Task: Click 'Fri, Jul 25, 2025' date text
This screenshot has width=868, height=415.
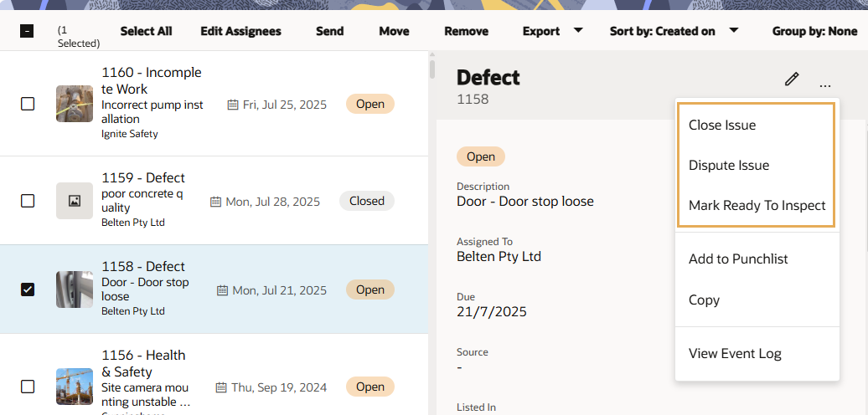Action: (x=285, y=105)
